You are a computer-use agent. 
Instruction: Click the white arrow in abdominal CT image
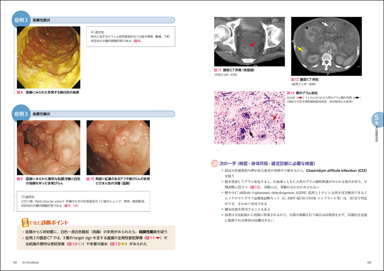pos(325,25)
